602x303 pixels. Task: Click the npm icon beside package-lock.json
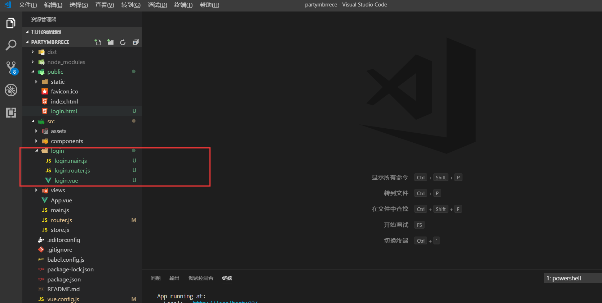tap(41, 269)
